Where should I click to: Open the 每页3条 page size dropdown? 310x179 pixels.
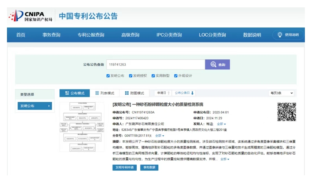coord(281,93)
